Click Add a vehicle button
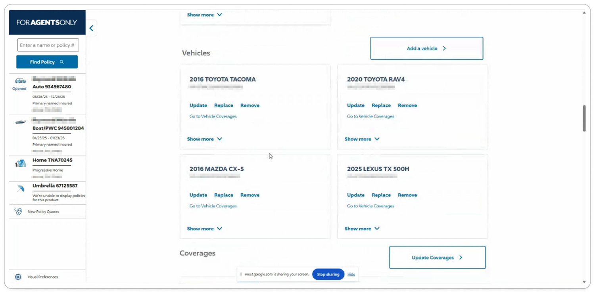 coord(427,48)
